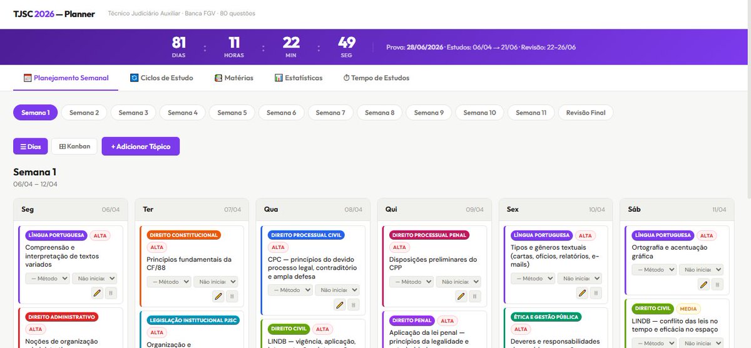Edit 'Compreensão e interpretação de textos' with pencil icon
751x348 pixels.
point(97,292)
